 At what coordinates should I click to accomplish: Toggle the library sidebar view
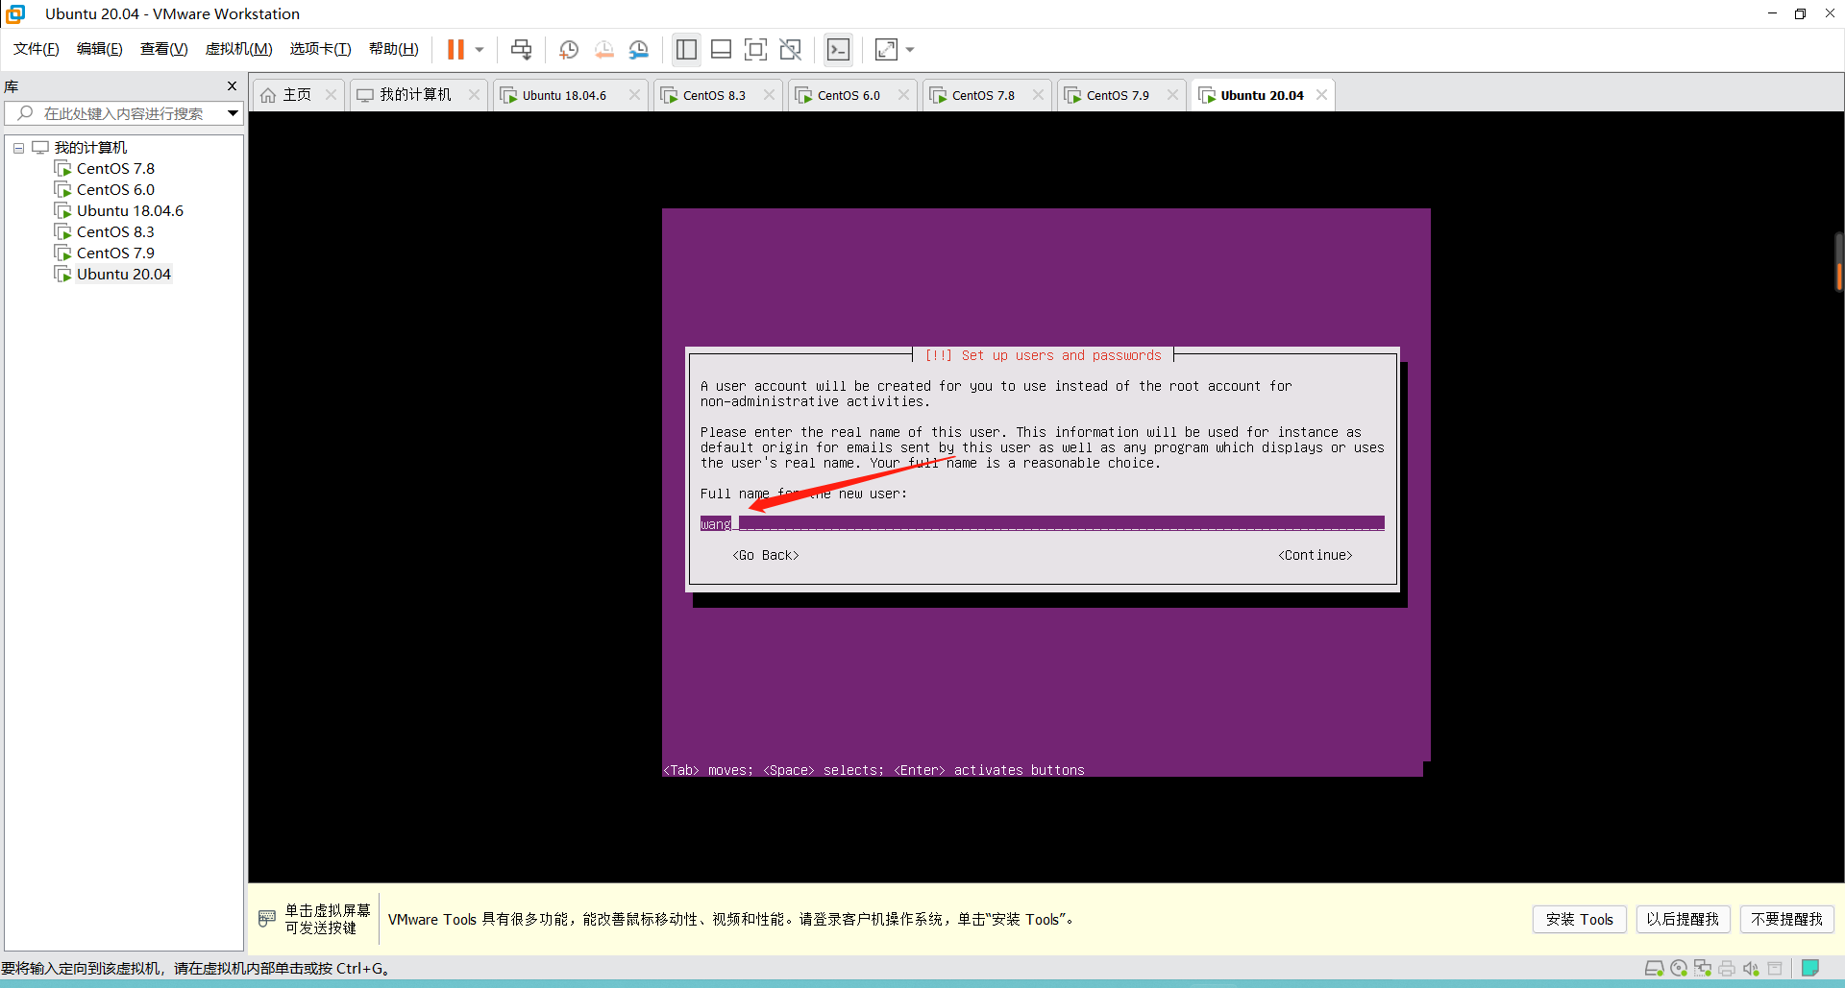[x=686, y=49]
